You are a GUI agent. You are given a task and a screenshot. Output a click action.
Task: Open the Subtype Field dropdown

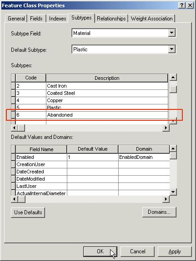pyautogui.click(x=171, y=33)
